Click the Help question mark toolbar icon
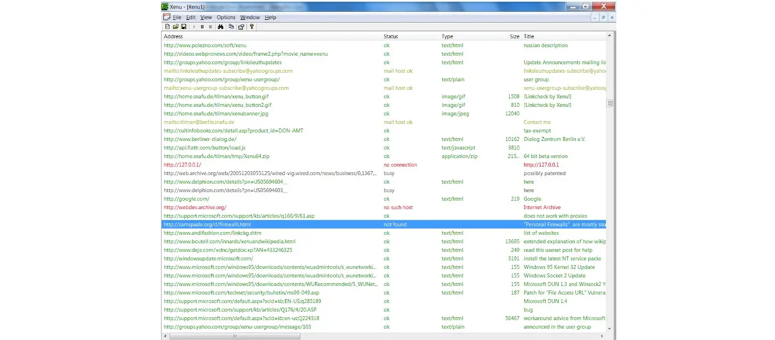The width and height of the screenshot is (775, 340). [252, 27]
